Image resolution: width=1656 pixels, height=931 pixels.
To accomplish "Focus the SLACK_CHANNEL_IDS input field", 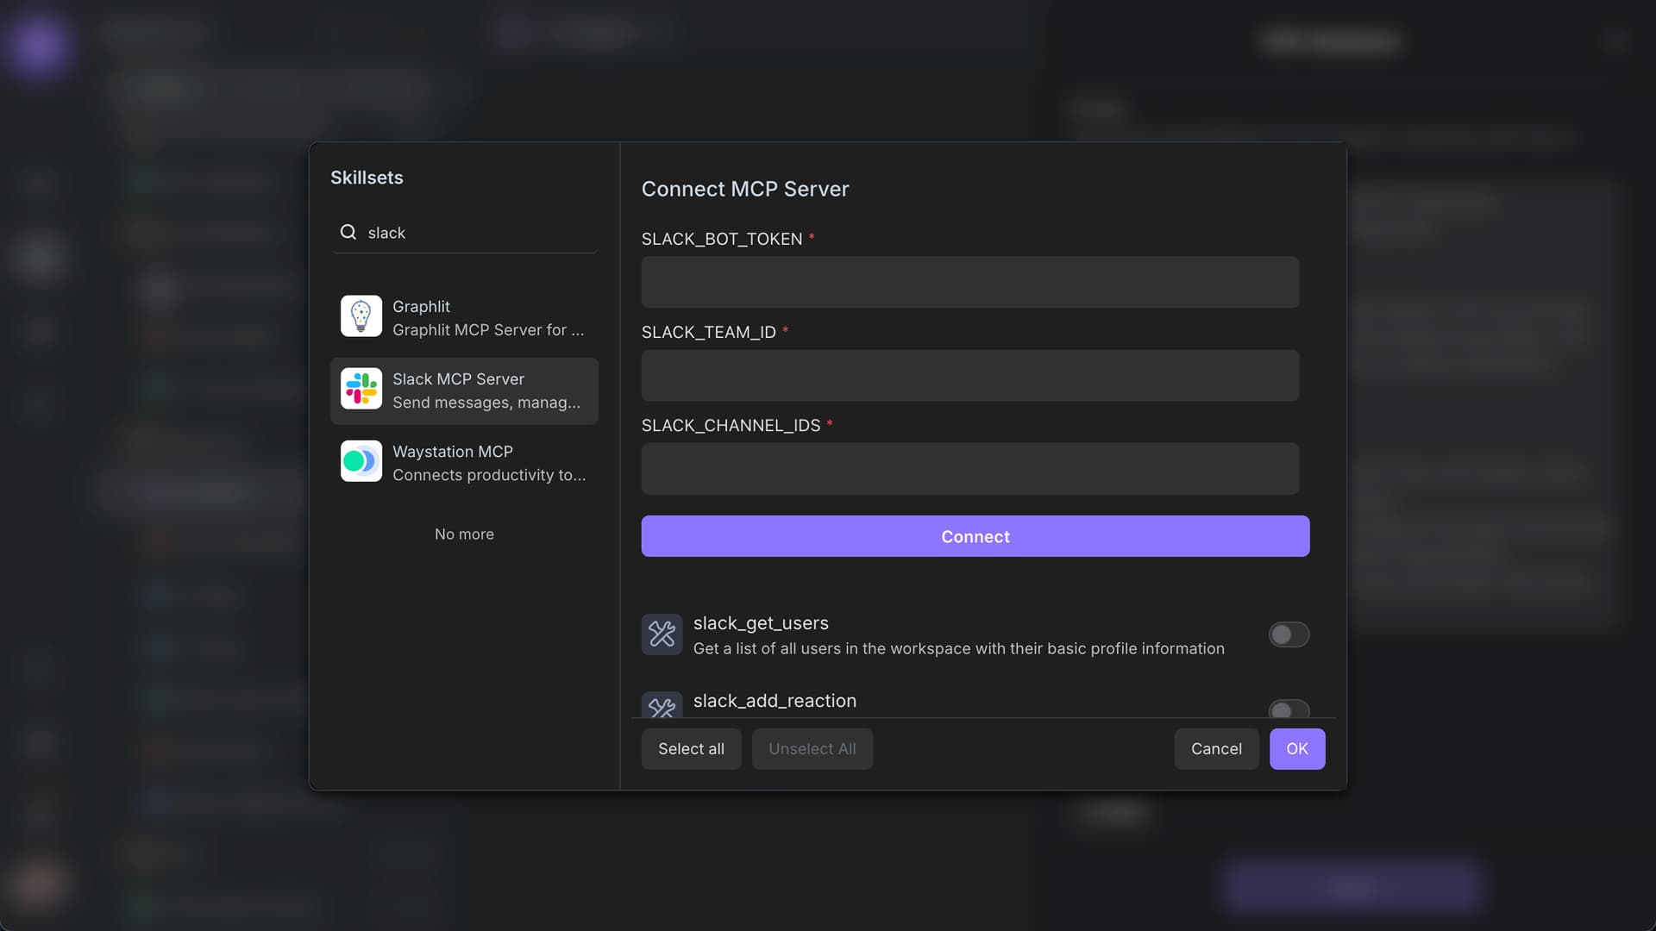I will click(x=969, y=468).
